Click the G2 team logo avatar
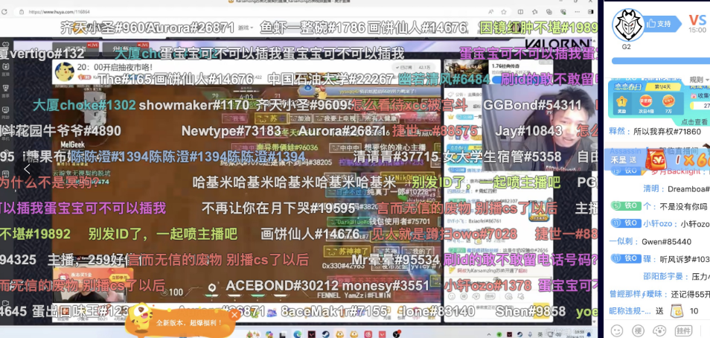This screenshot has height=338, width=710. click(628, 25)
